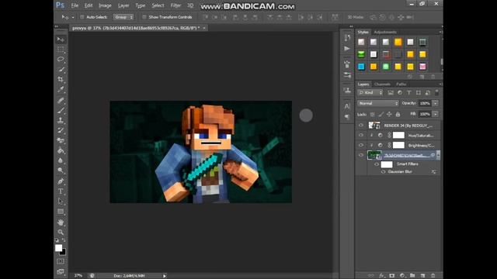Open the Actions panel play icon

pos(347,48)
